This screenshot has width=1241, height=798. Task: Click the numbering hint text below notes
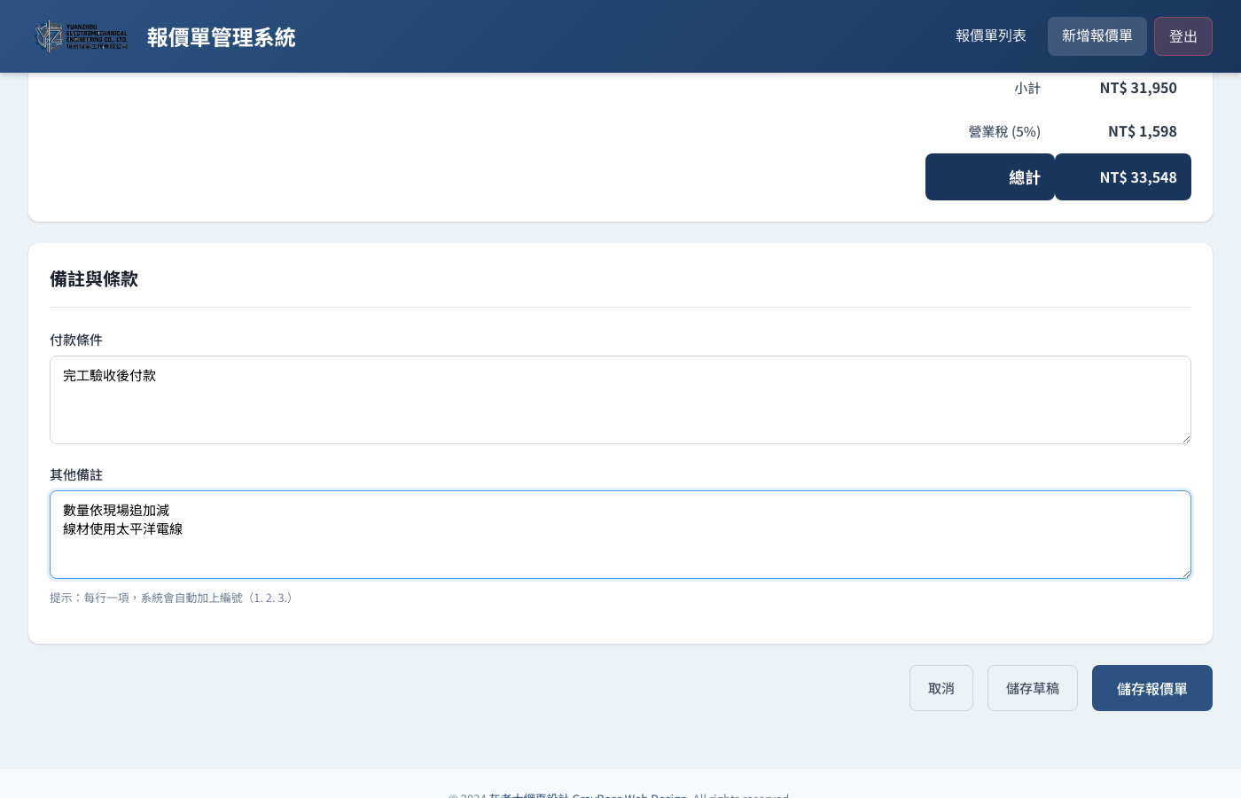171,598
